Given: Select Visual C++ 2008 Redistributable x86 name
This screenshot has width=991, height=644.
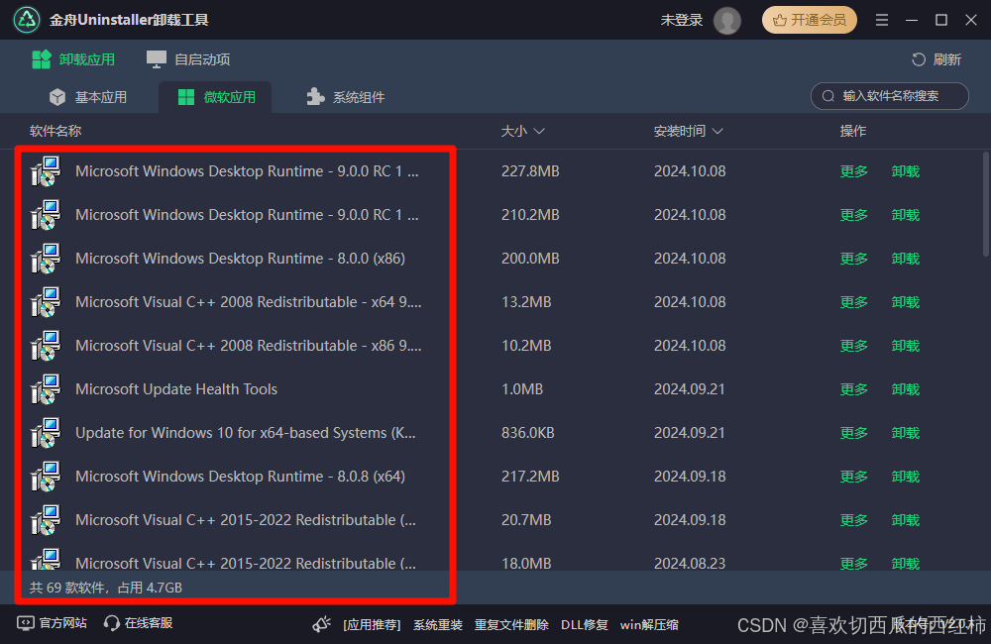Looking at the screenshot, I should 249,346.
